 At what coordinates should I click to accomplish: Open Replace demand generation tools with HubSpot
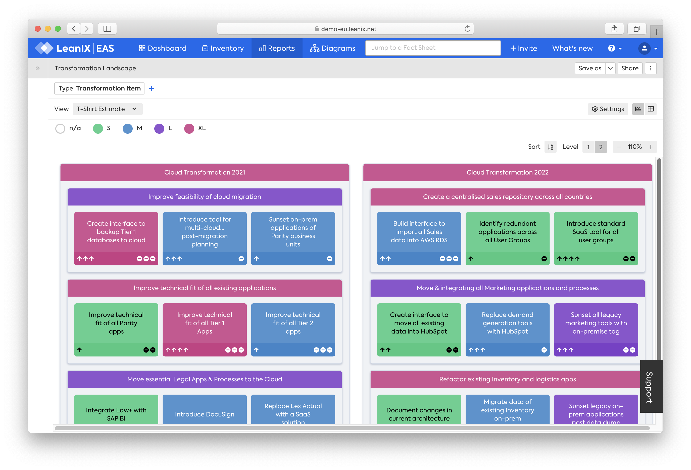click(x=507, y=330)
